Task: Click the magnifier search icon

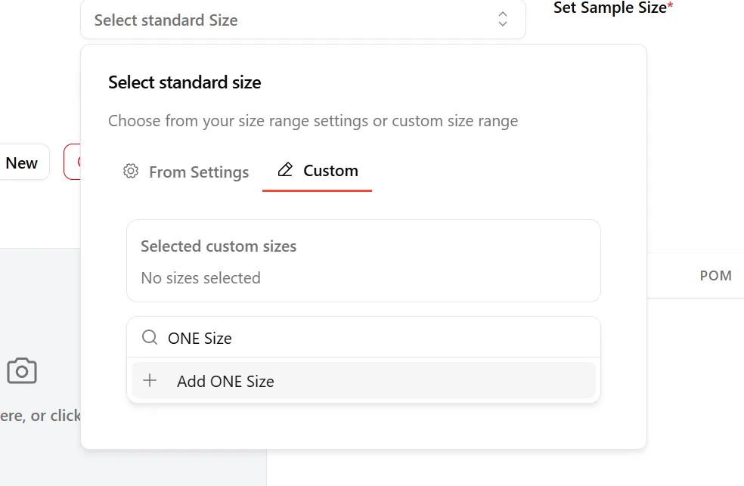Action: coord(150,338)
